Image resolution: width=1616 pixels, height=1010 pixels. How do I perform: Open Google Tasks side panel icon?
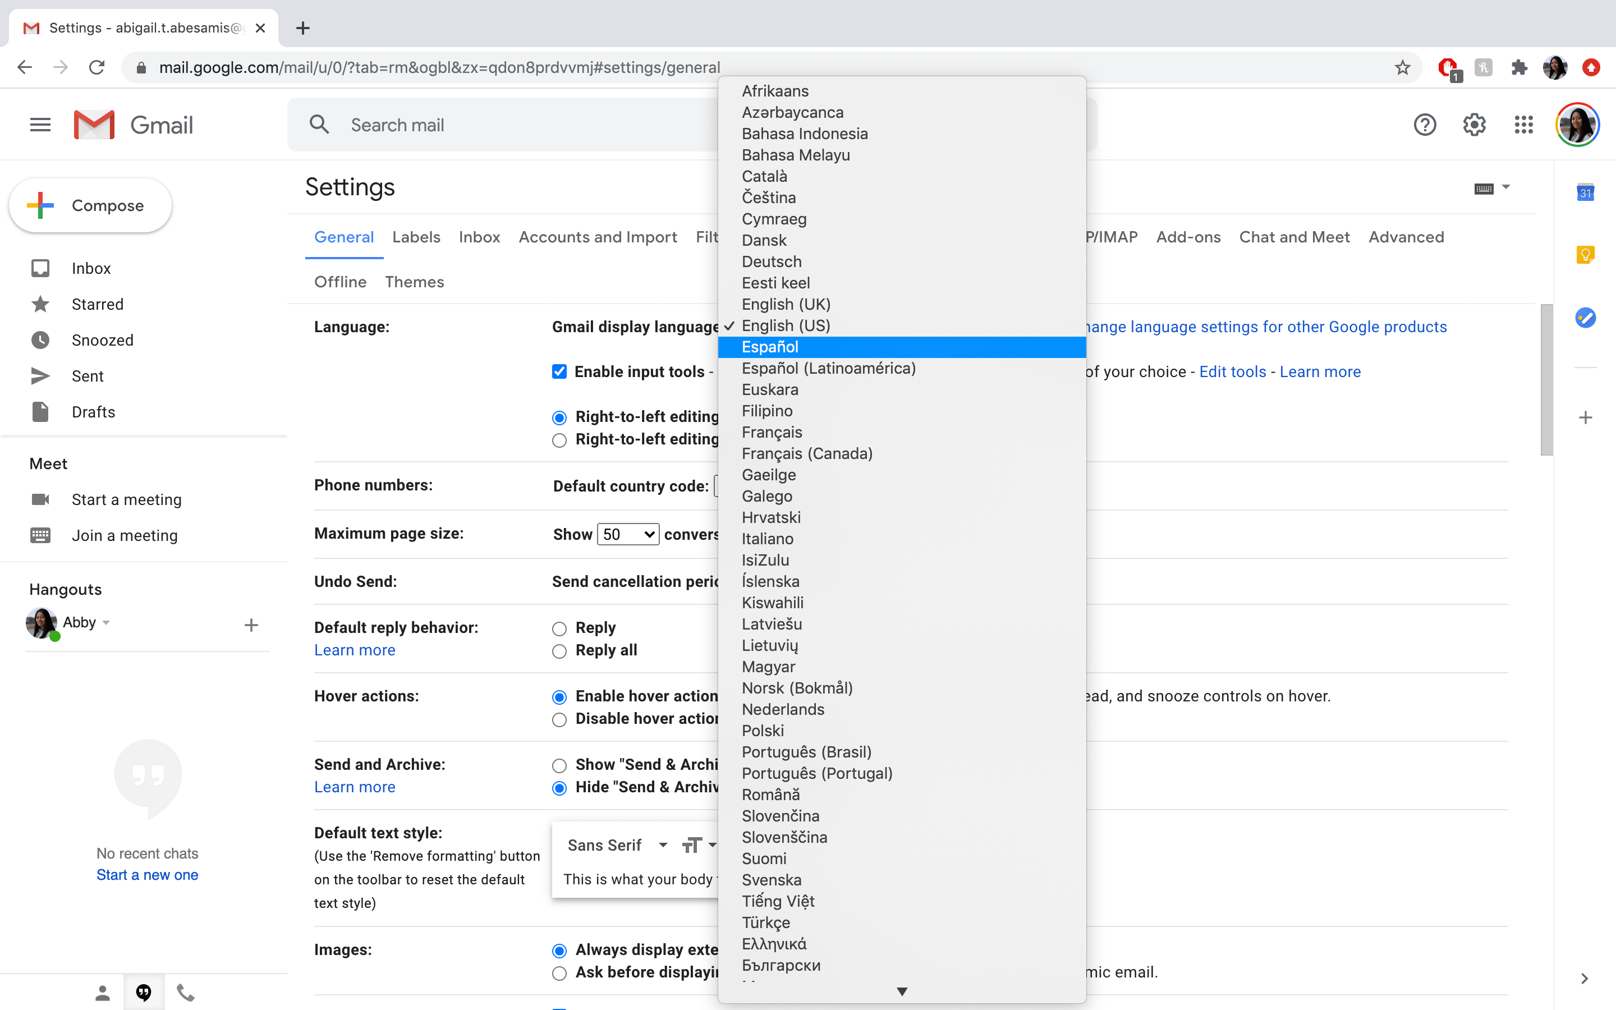[x=1585, y=317]
